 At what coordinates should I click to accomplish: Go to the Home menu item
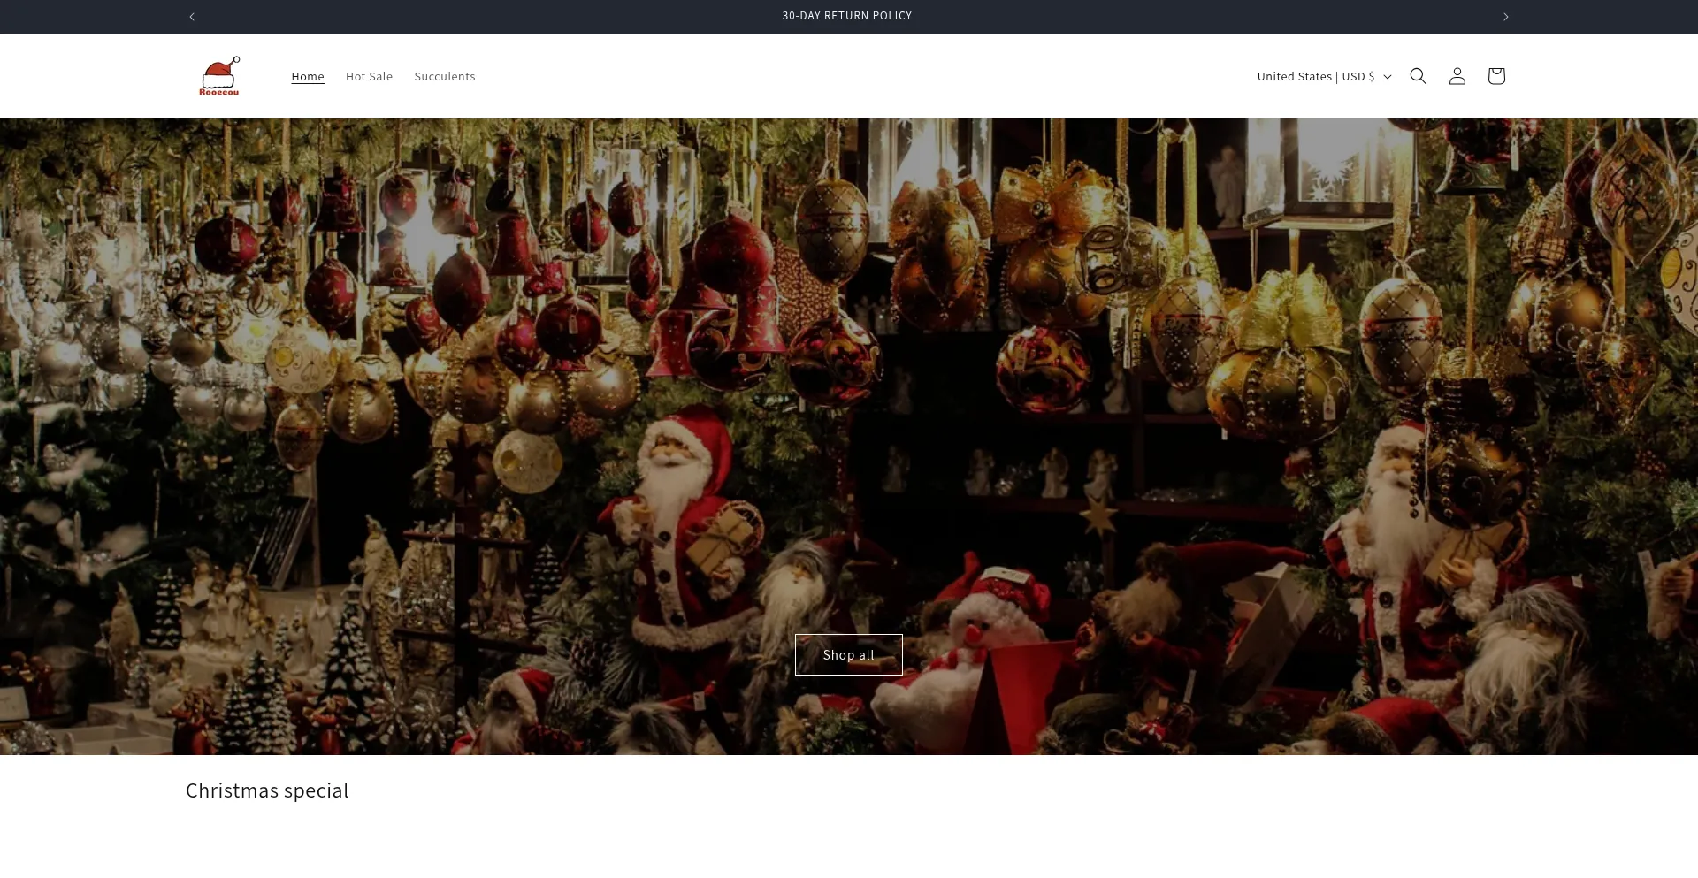point(308,77)
